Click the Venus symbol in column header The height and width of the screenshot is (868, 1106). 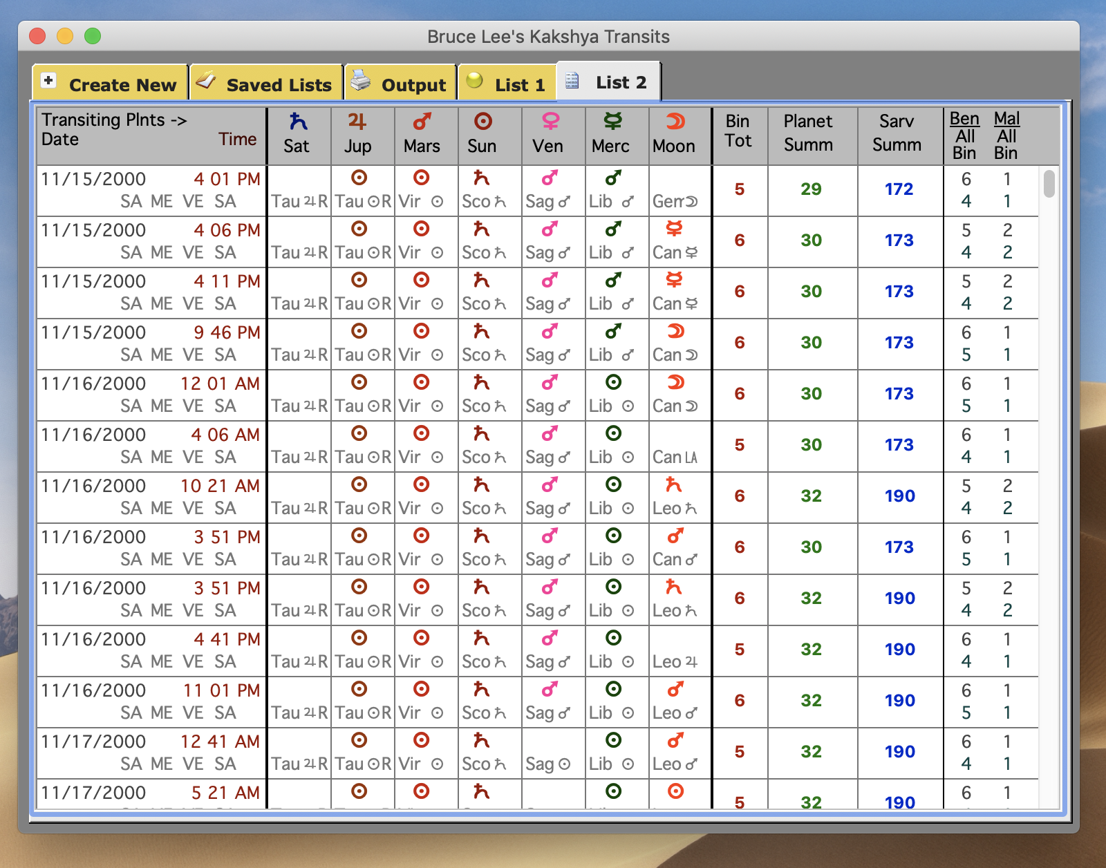tap(550, 122)
